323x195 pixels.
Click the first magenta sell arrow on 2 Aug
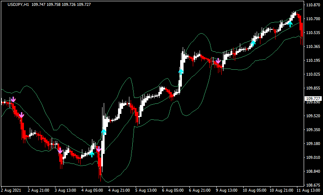pyautogui.click(x=13, y=100)
